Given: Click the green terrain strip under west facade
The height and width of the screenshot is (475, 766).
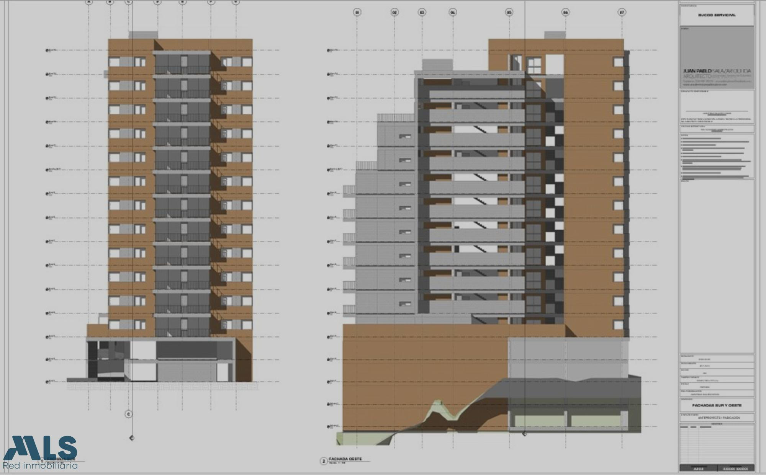Looking at the screenshot, I should coord(364,439).
